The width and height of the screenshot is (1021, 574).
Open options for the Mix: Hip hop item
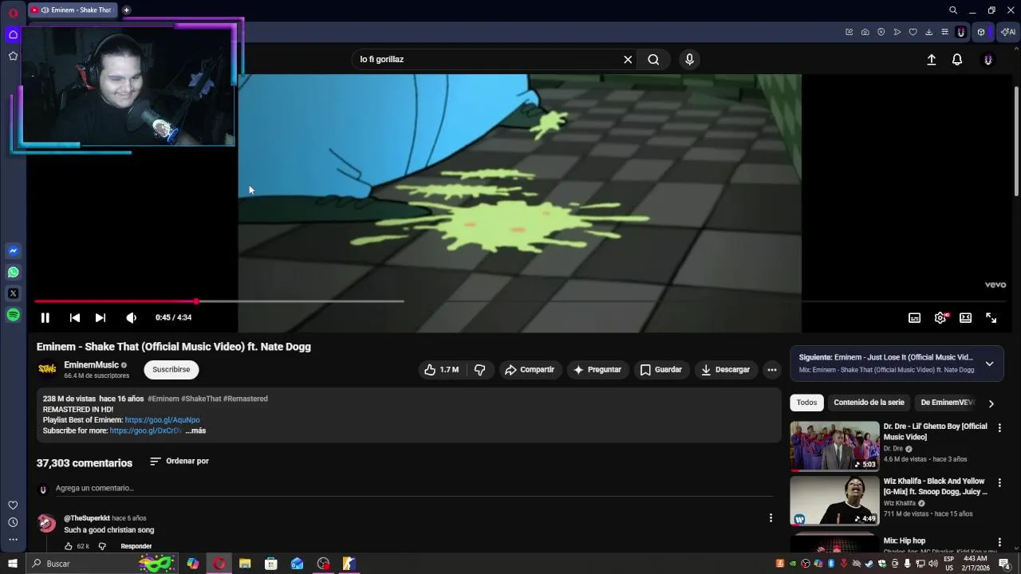pyautogui.click(x=999, y=542)
